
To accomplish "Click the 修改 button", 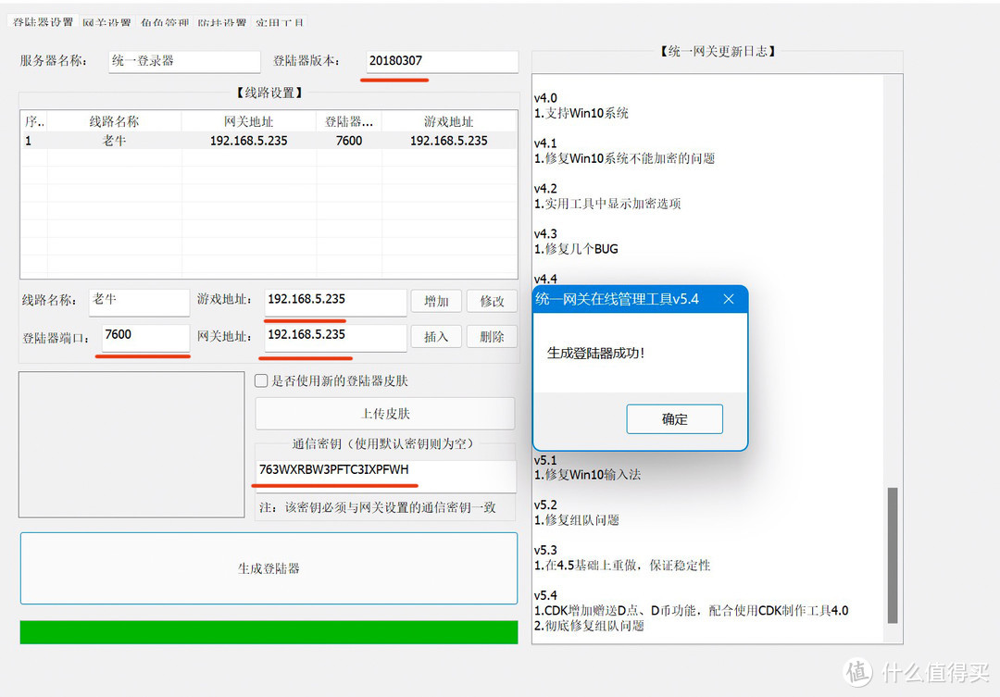I will 492,301.
